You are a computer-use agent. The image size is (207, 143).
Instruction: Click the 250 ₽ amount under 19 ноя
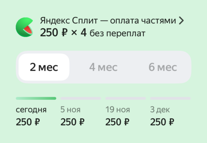click(117, 122)
